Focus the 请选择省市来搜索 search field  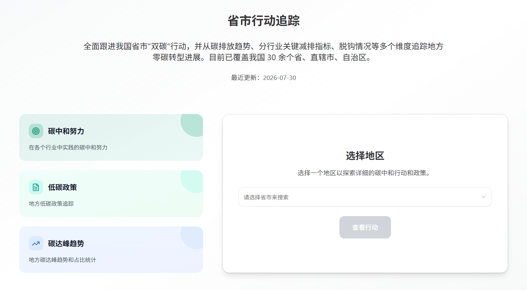coord(365,197)
